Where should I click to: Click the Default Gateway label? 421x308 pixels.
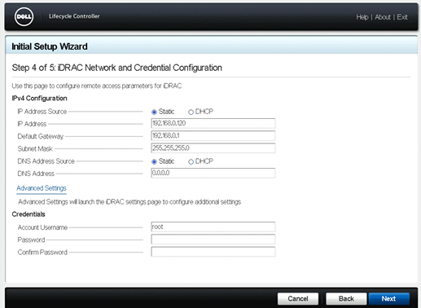click(41, 136)
